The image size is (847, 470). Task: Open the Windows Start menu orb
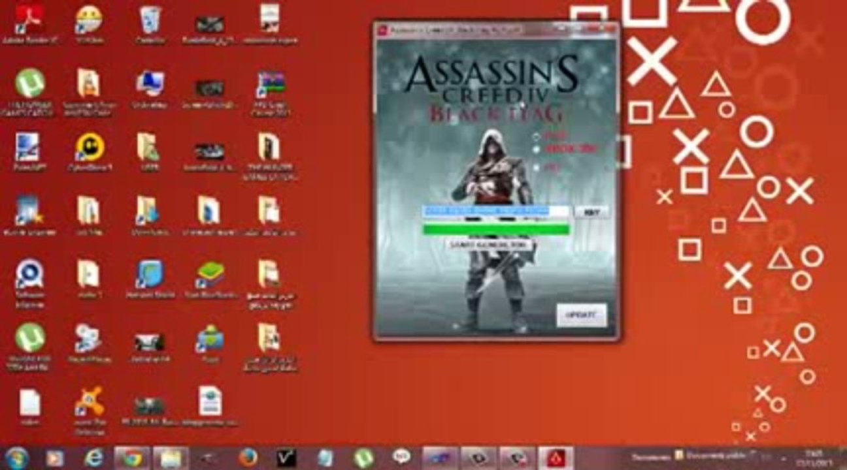pos(16,458)
